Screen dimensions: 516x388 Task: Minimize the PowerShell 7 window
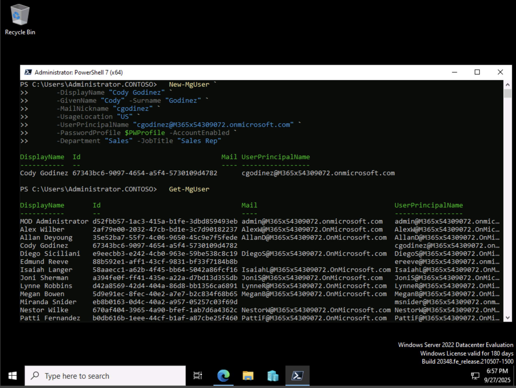455,72
